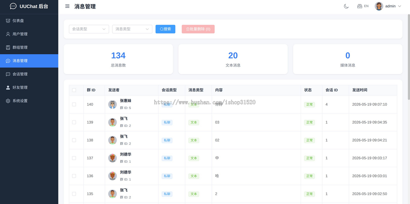The image size is (410, 204).
Task: Click the 私聊 tag in row 139
Action: (167, 122)
